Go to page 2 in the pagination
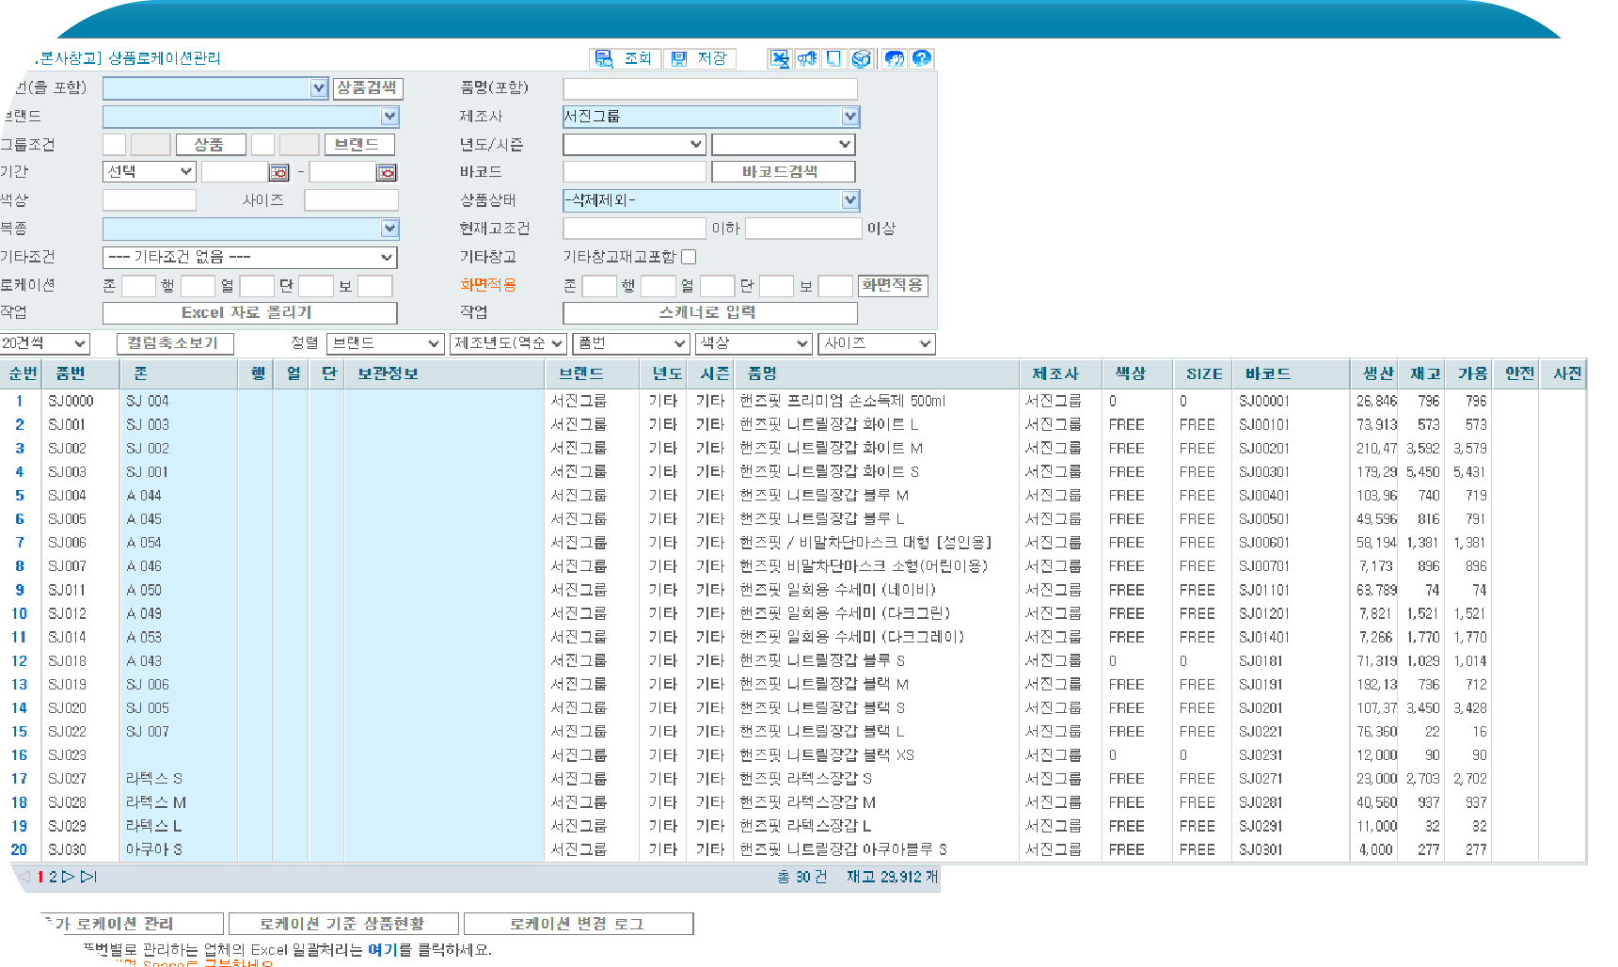 52,876
